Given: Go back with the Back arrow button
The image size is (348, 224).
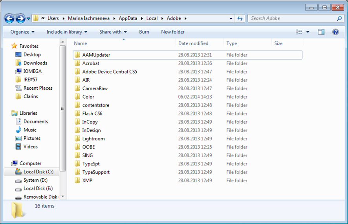Looking at the screenshot, I should [x=9, y=18].
